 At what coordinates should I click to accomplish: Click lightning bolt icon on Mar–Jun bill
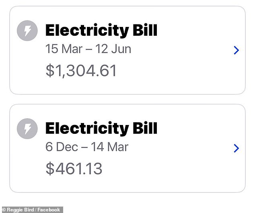pos(27,31)
